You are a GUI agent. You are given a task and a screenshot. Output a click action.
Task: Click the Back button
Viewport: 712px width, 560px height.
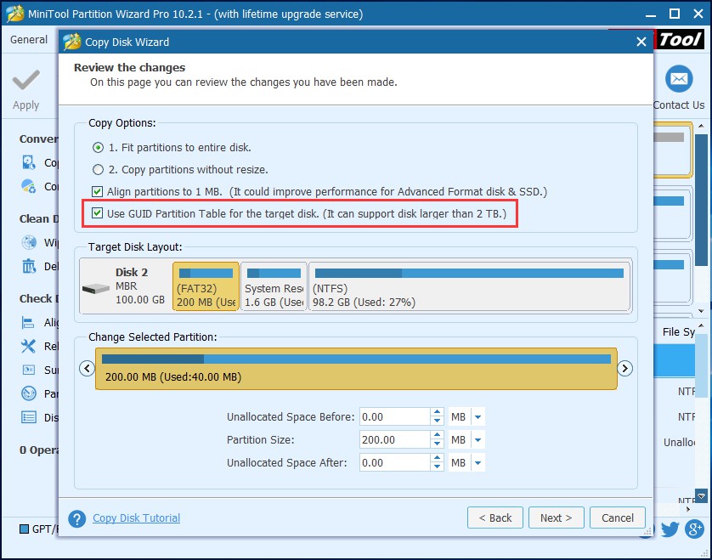tap(495, 518)
